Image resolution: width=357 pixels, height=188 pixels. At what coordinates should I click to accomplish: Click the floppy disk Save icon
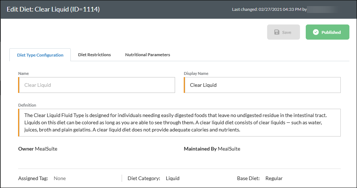point(277,32)
